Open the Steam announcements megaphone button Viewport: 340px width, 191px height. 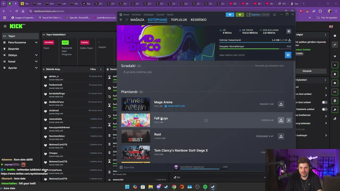pos(230,15)
